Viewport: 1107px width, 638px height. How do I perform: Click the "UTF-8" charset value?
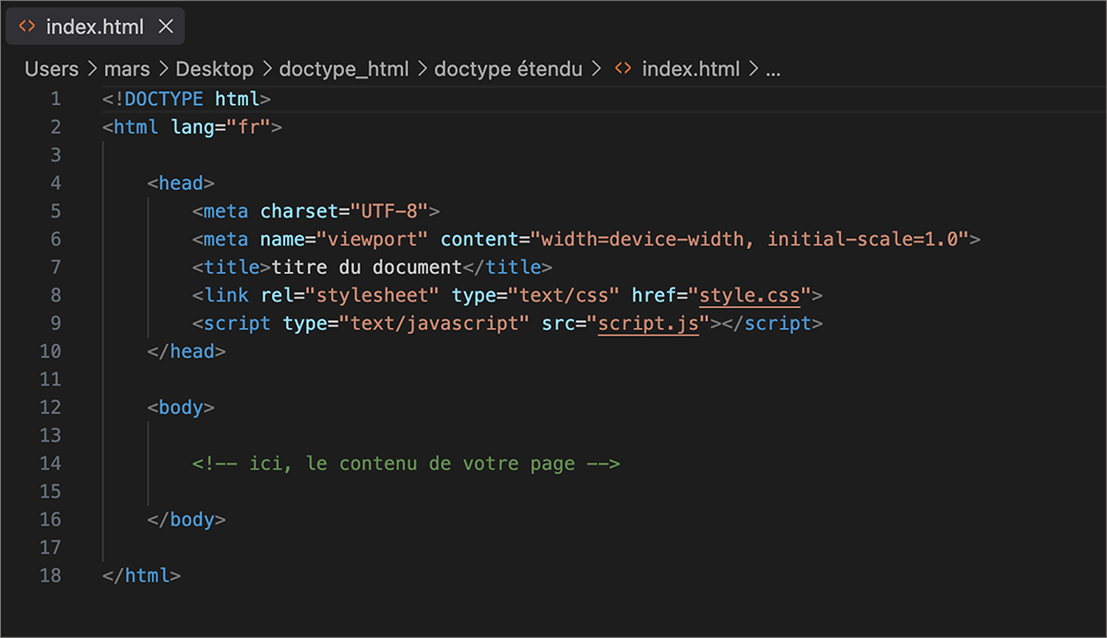pyautogui.click(x=389, y=211)
